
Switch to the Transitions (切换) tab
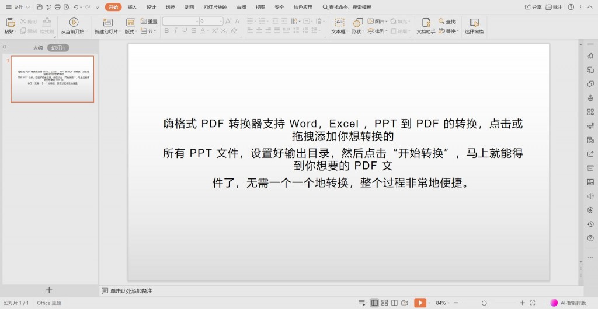pyautogui.click(x=171, y=7)
